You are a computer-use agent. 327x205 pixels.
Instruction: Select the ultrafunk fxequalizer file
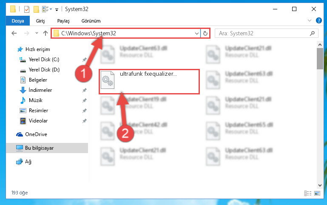(149, 82)
